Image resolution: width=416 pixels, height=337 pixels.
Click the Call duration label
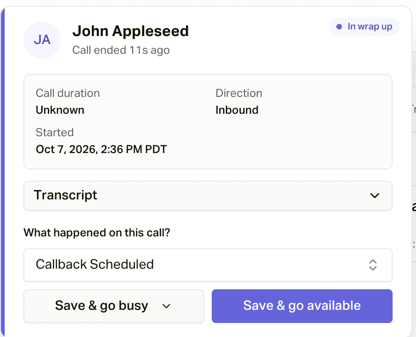pyautogui.click(x=67, y=93)
